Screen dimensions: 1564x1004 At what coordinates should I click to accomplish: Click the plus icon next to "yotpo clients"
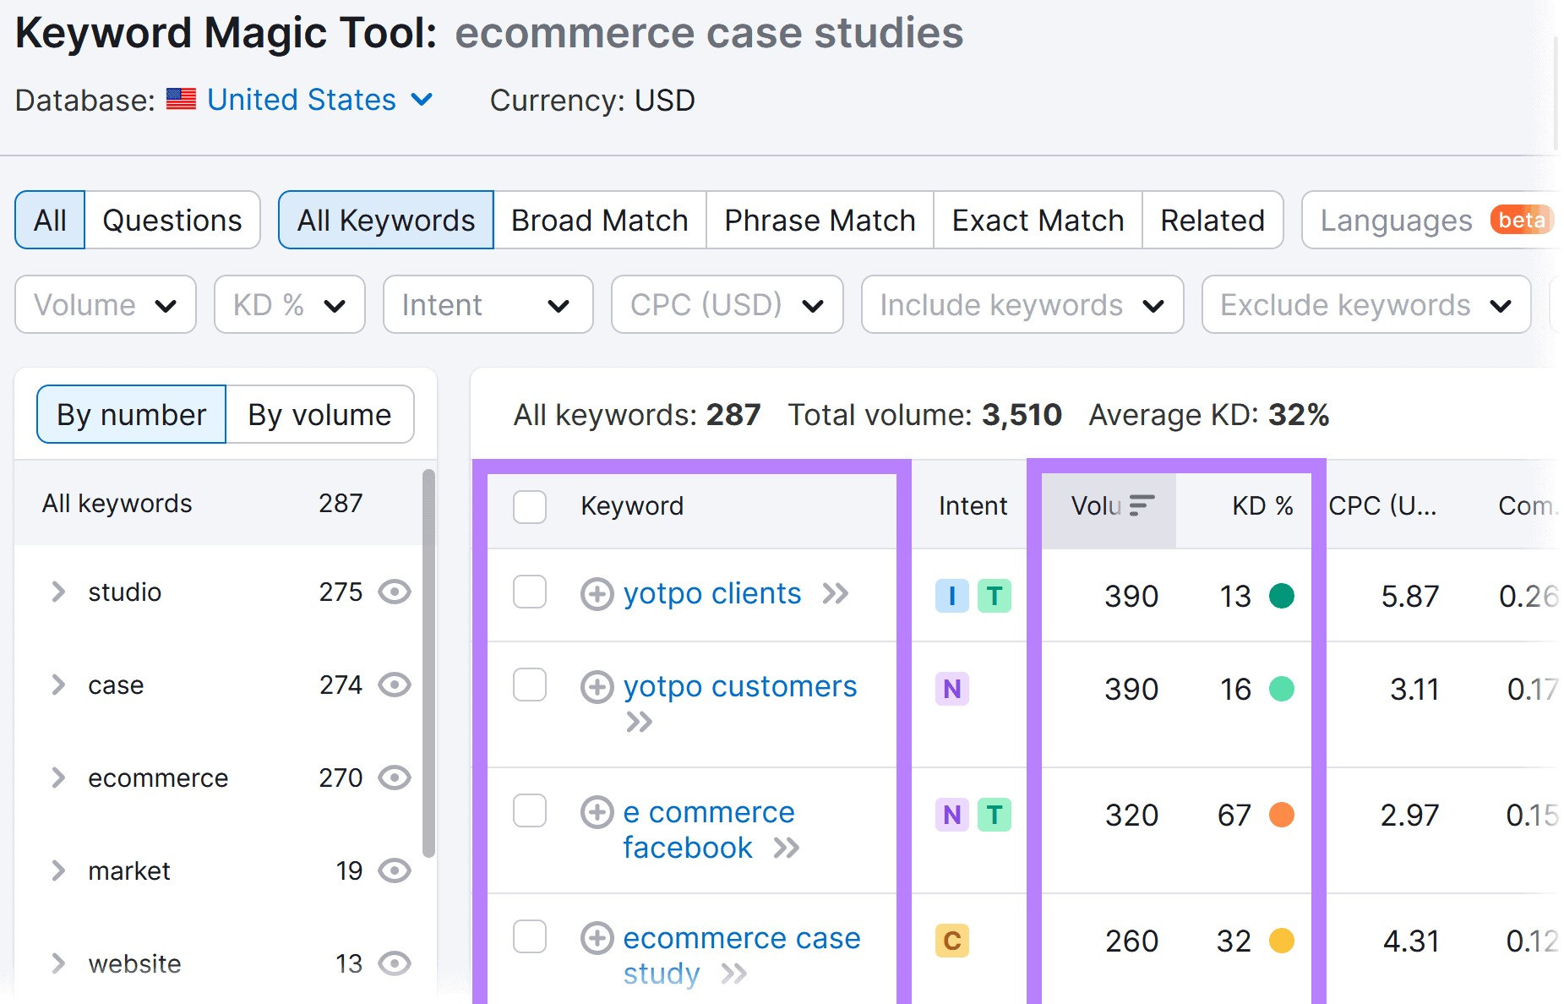(x=597, y=595)
